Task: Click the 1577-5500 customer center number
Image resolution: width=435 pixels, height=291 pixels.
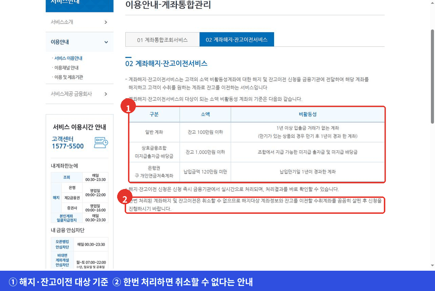Action: [67, 146]
